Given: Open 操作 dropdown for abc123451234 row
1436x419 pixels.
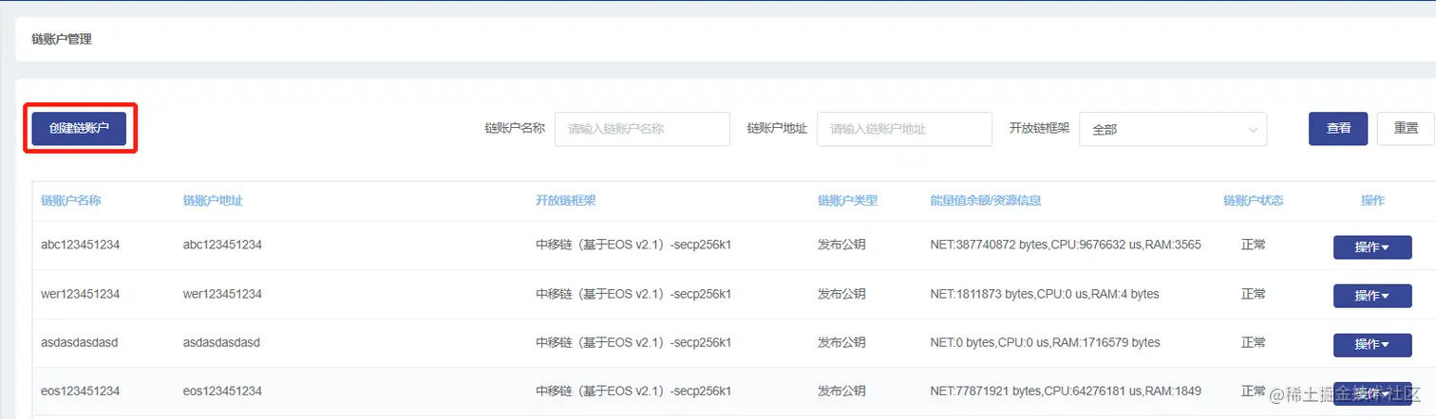Looking at the screenshot, I should (x=1372, y=247).
